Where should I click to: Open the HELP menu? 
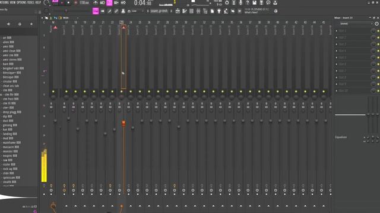click(x=38, y=2)
